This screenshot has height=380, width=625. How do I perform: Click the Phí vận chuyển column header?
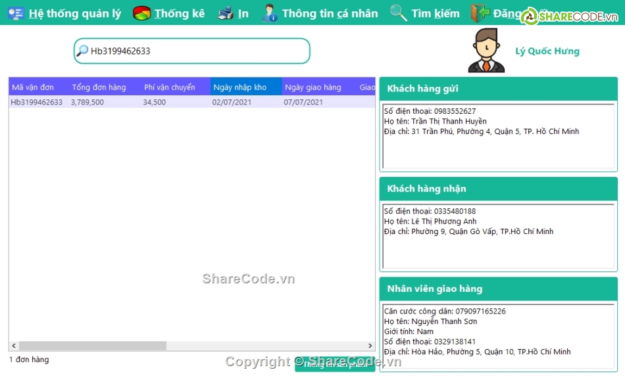click(170, 87)
